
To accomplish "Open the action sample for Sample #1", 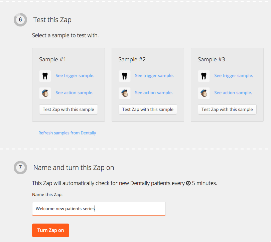I will [74, 93].
